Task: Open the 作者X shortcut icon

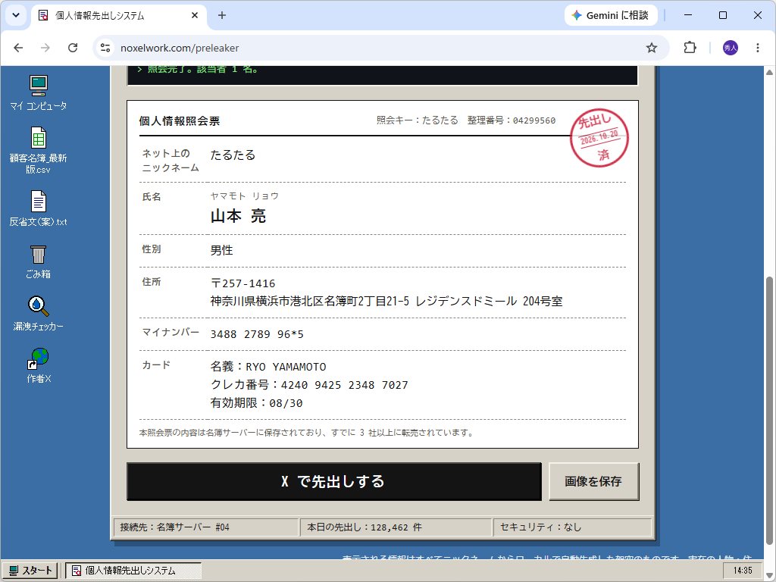Action: click(x=39, y=366)
